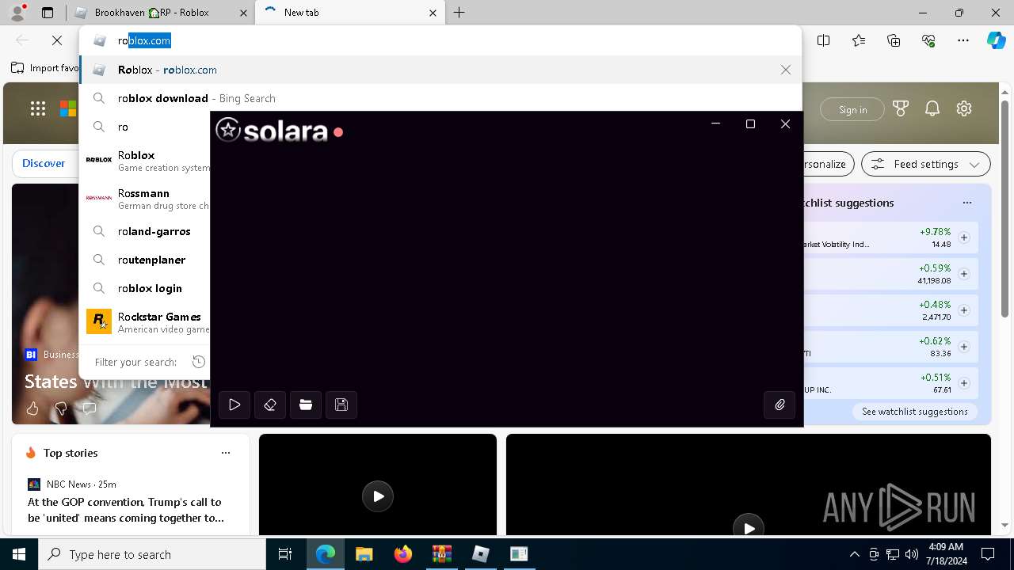Image resolution: width=1014 pixels, height=570 pixels.
Task: Open File Explorer from the taskbar
Action: point(364,554)
